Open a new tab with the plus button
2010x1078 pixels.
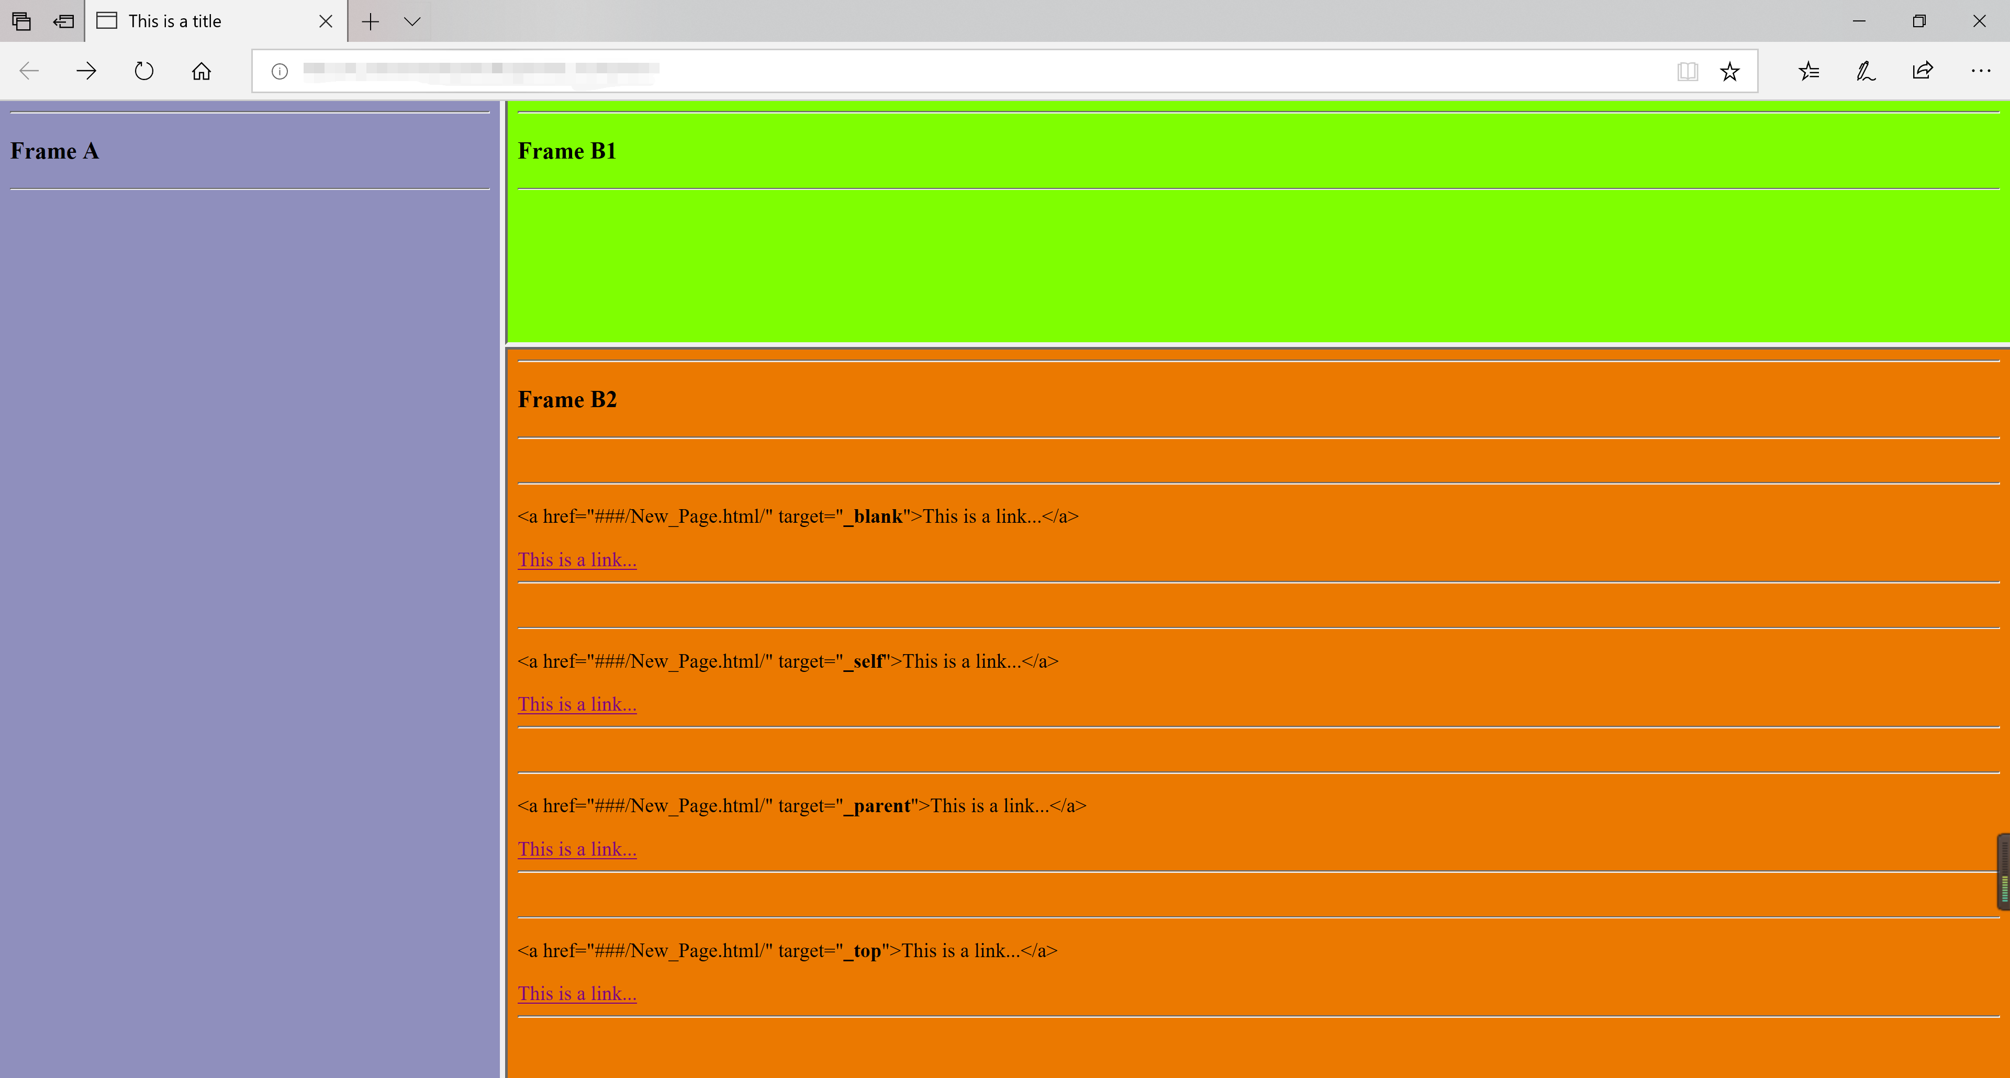tap(371, 21)
